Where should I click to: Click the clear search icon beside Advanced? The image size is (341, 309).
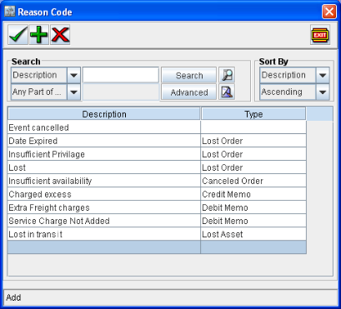(x=227, y=92)
